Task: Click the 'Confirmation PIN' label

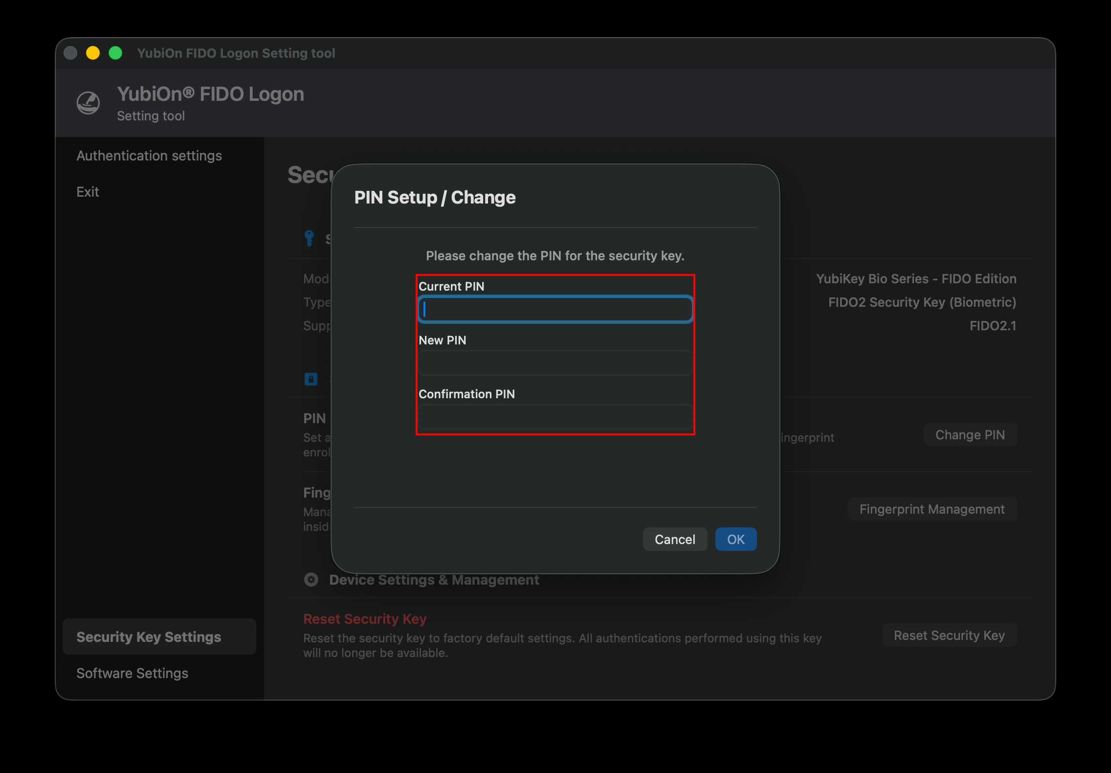Action: pyautogui.click(x=467, y=394)
